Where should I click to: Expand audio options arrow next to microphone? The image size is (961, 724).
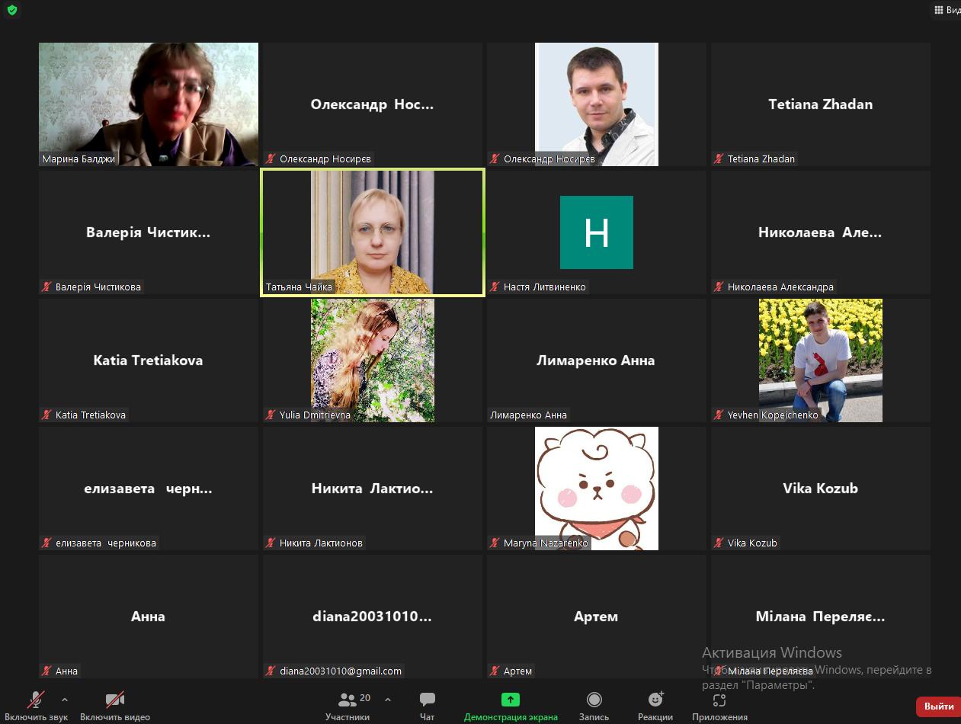pyautogui.click(x=65, y=700)
